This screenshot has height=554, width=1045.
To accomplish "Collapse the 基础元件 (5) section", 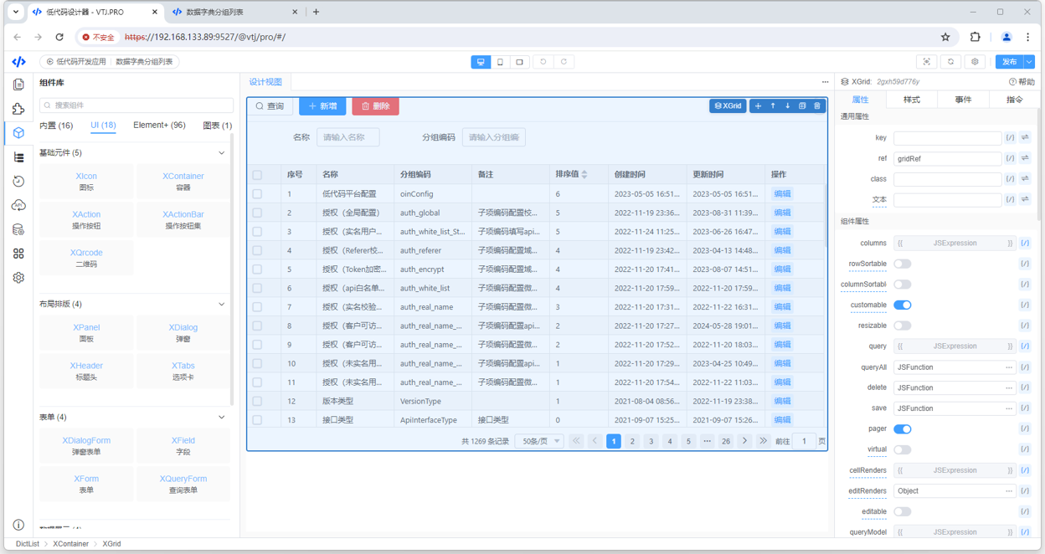I will 221,153.
